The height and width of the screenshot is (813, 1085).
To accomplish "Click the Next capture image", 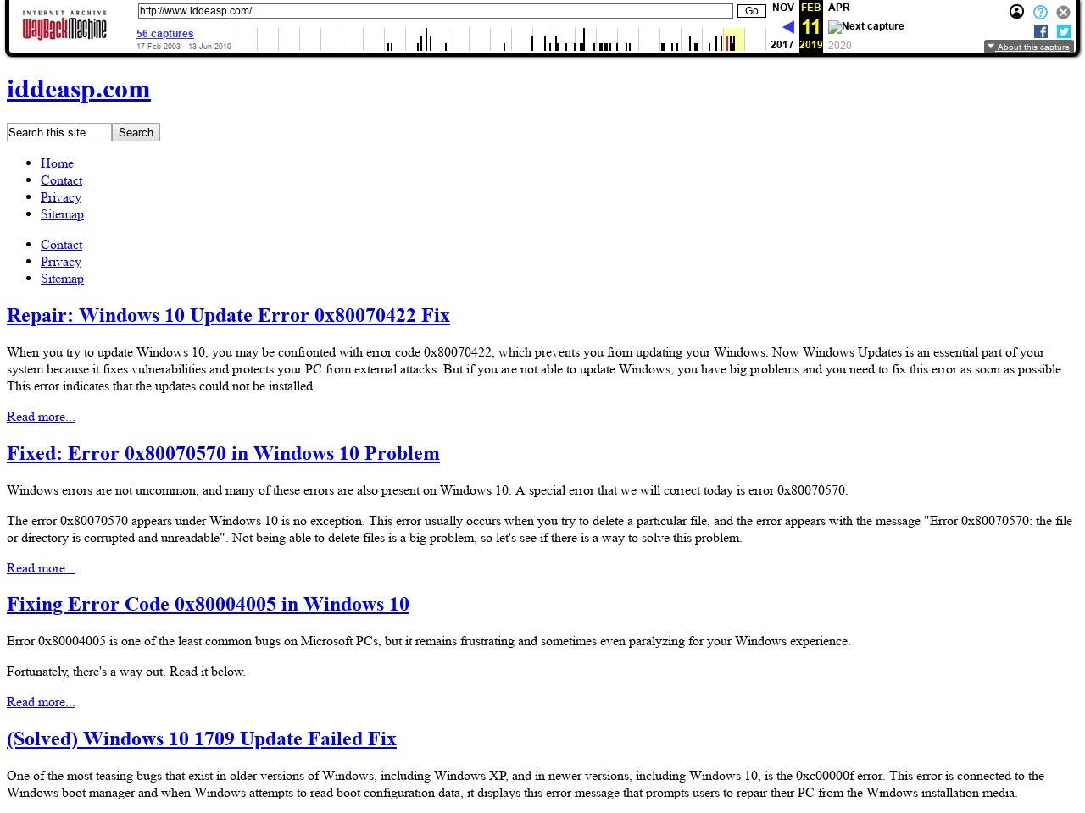I will click(x=865, y=26).
